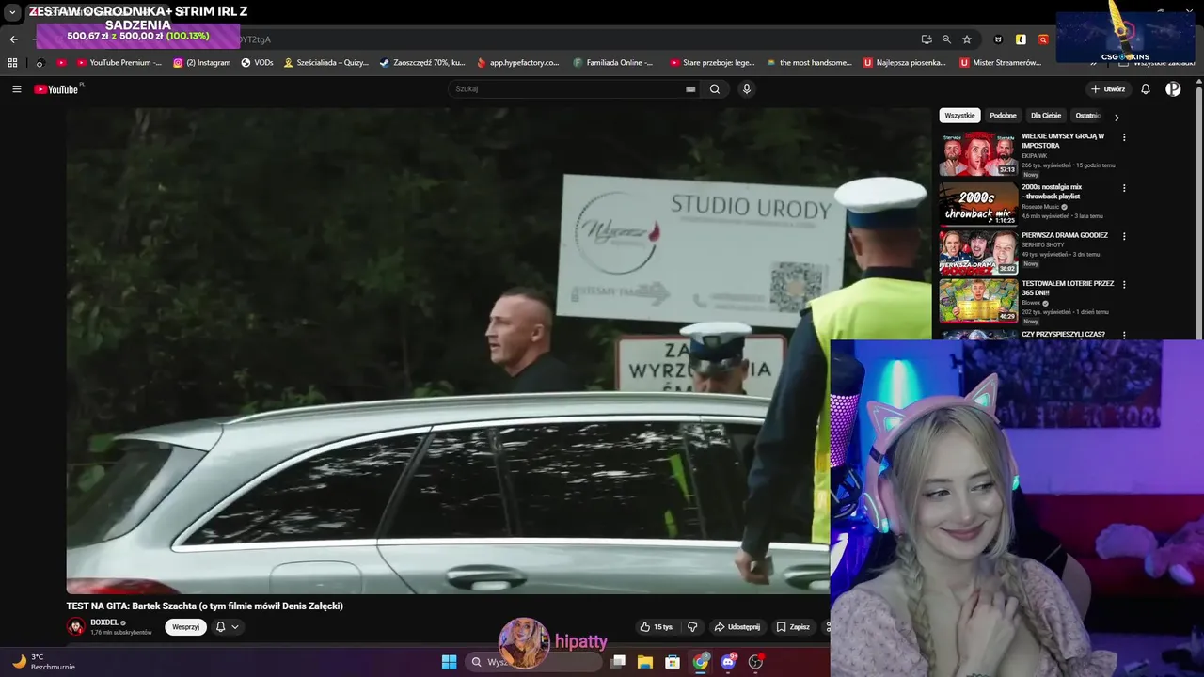The width and height of the screenshot is (1204, 677).
Task: Like the video (15 tys.)
Action: pos(657,627)
